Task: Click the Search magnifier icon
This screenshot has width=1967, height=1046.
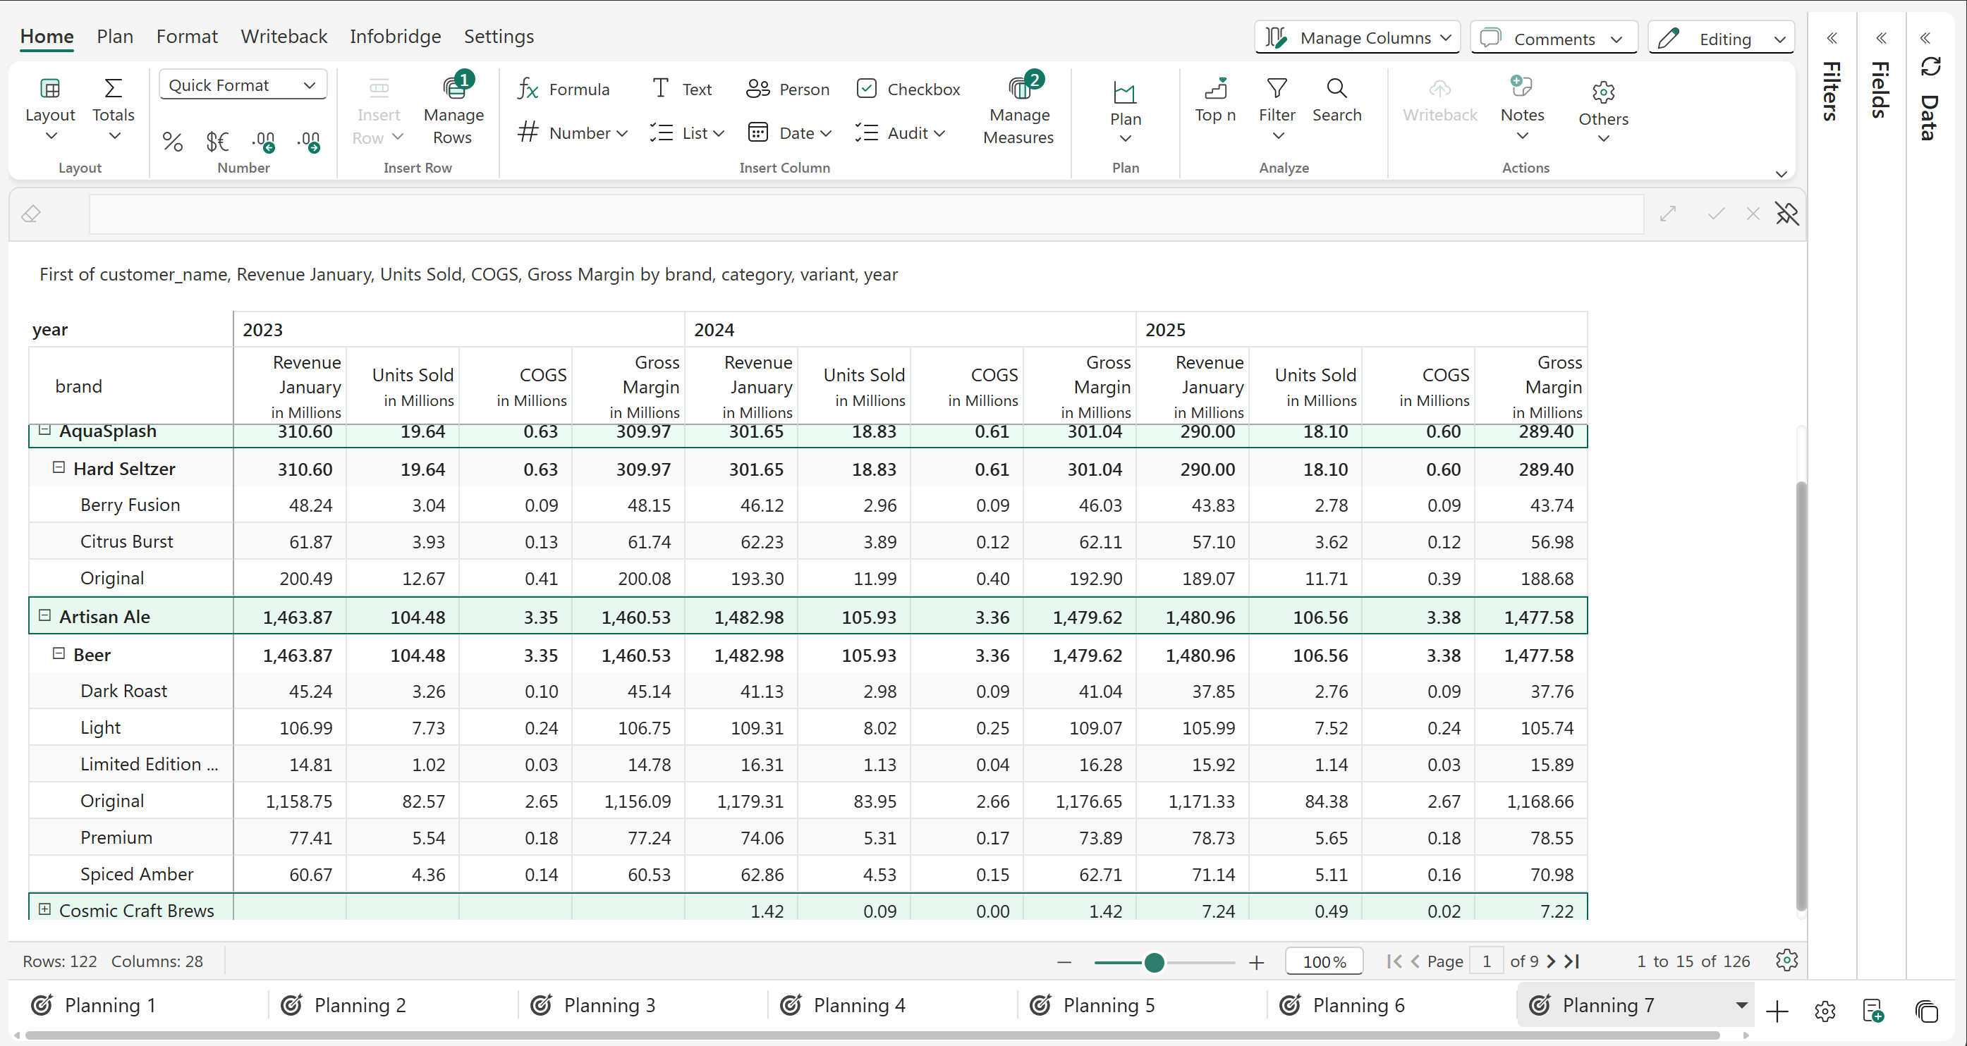Action: point(1336,90)
